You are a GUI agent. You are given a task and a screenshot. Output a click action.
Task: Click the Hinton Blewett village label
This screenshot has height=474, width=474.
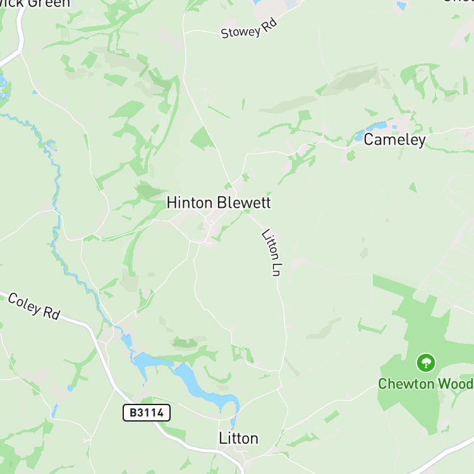pos(219,202)
